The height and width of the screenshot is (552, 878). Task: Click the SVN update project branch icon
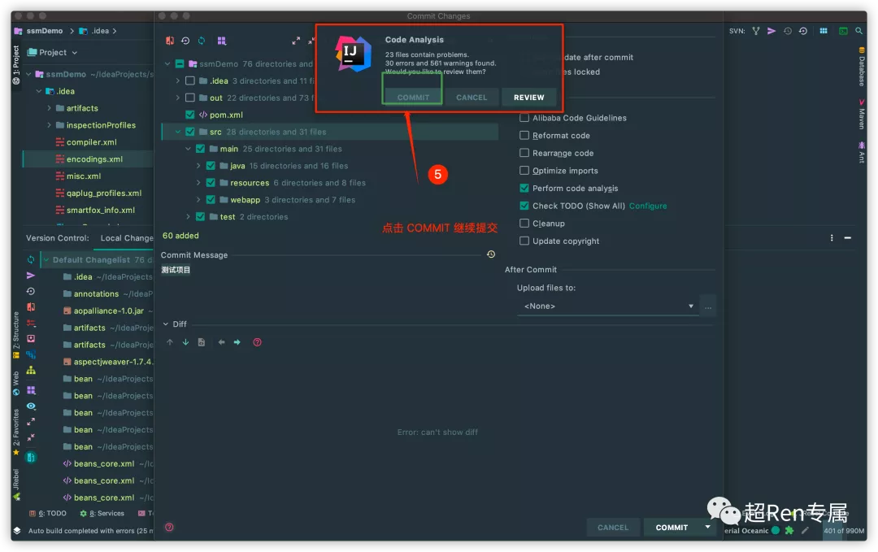pos(756,31)
